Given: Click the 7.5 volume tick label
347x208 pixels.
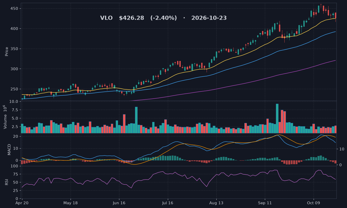Looking at the screenshot, I should [x=15, y=110].
